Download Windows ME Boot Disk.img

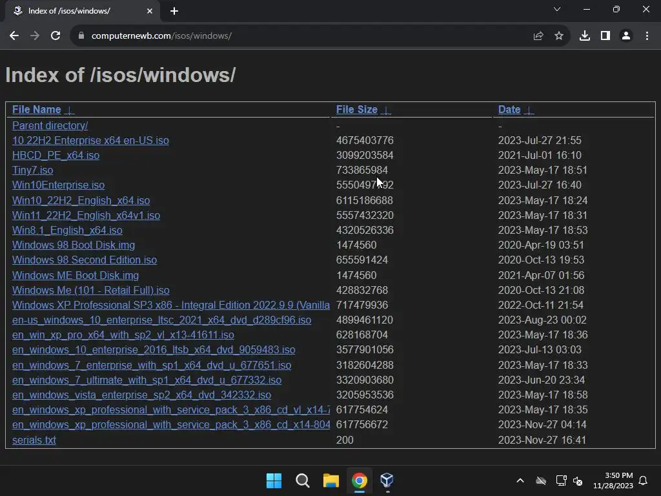coord(76,275)
